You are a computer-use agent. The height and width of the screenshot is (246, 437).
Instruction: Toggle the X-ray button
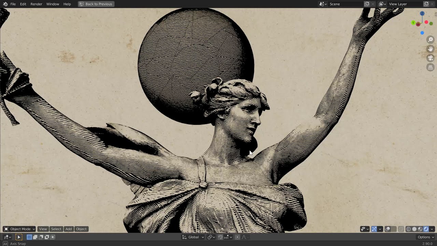click(401, 229)
